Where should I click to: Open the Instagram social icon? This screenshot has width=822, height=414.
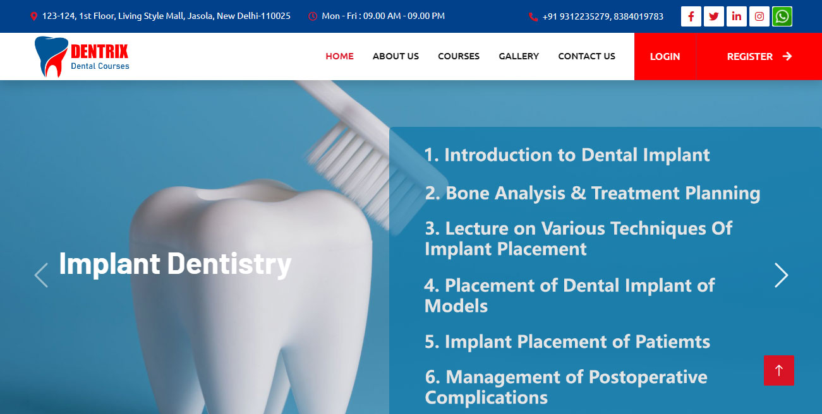[759, 16]
